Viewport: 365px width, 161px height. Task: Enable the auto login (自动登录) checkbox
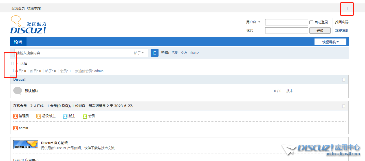(x=311, y=22)
